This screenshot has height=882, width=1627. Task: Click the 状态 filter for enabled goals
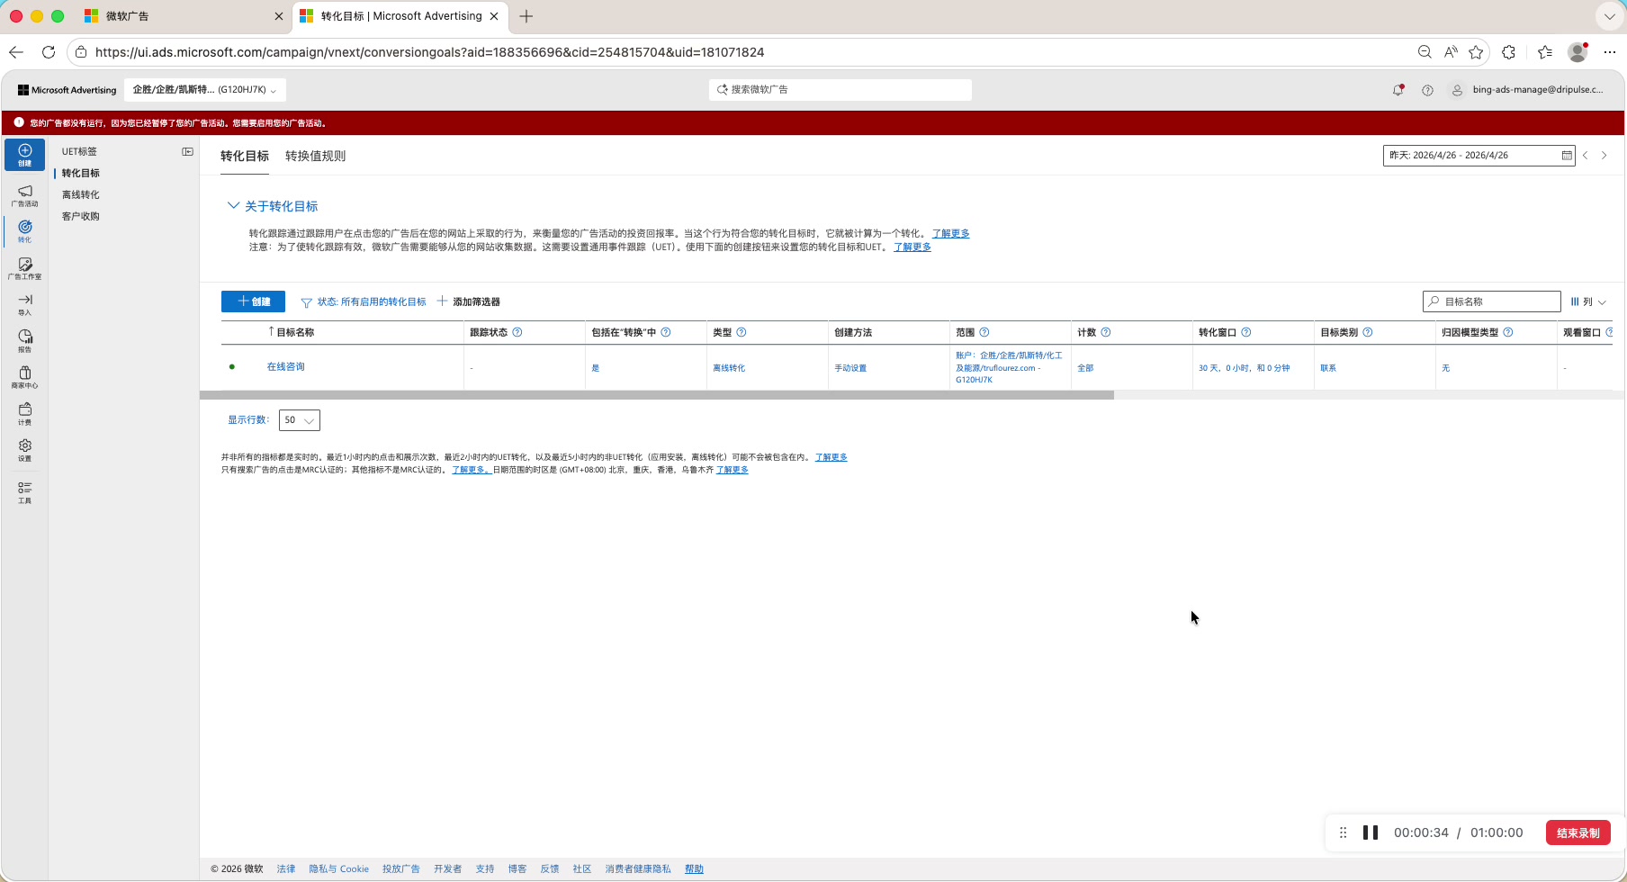tap(364, 302)
